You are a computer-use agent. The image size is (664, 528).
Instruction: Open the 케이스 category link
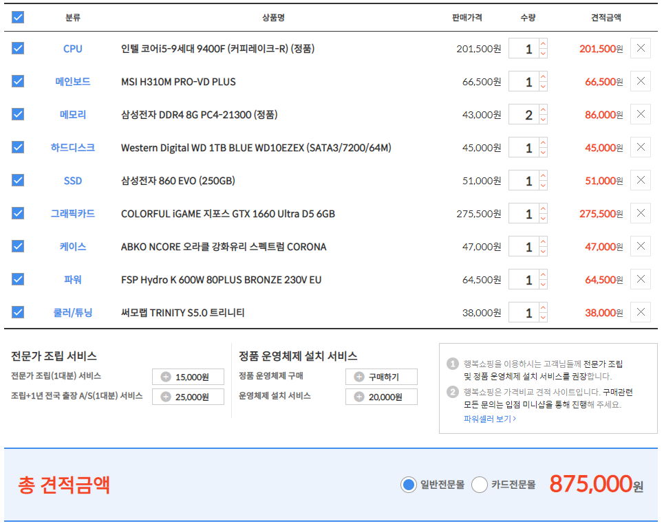72,247
